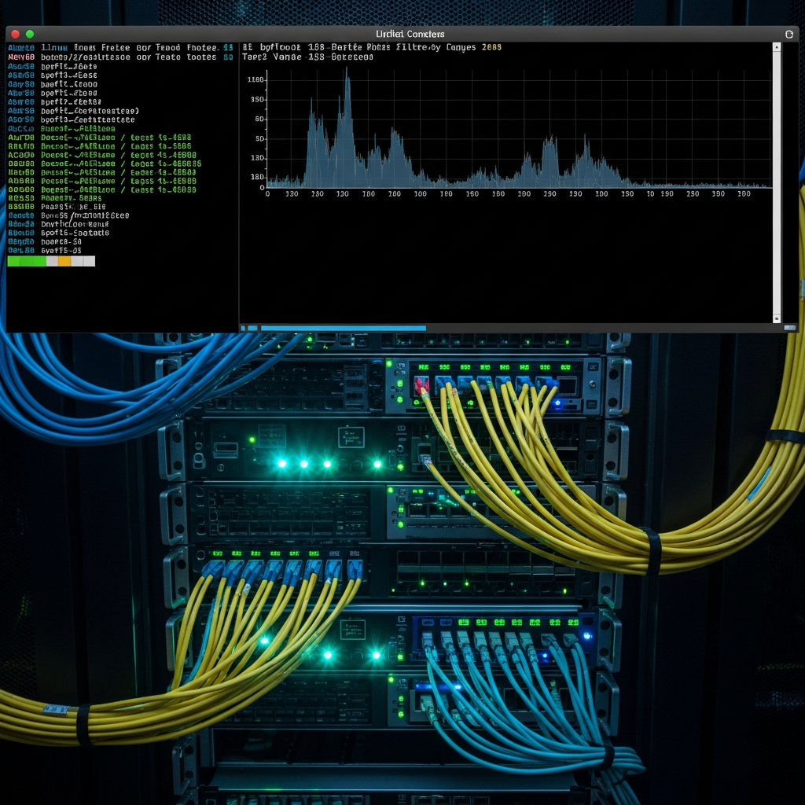Screen dimensions: 805x805
Task: Select the last row 'Gveff5-03'
Action: 45,251
